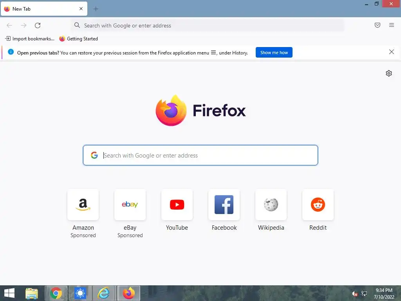Open the Wikipedia shortcut tile

click(x=271, y=205)
